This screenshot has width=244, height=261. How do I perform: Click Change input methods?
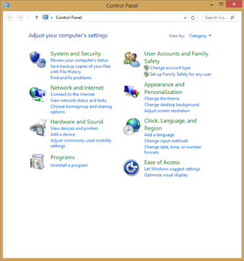[x=166, y=141]
